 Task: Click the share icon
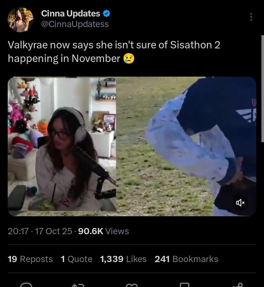(237, 285)
